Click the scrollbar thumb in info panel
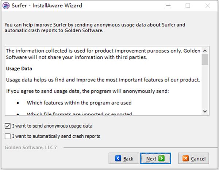This screenshot has width=219, height=170. pyautogui.click(x=205, y=60)
